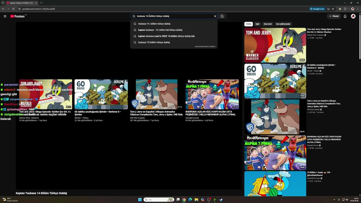Open the clock and date flyout
The image size is (361, 203).
coord(355,200)
